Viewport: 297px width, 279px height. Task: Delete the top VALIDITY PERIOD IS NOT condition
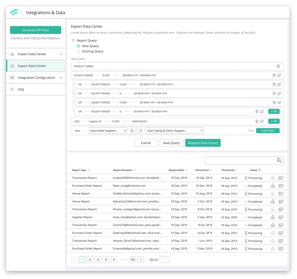coord(274,75)
